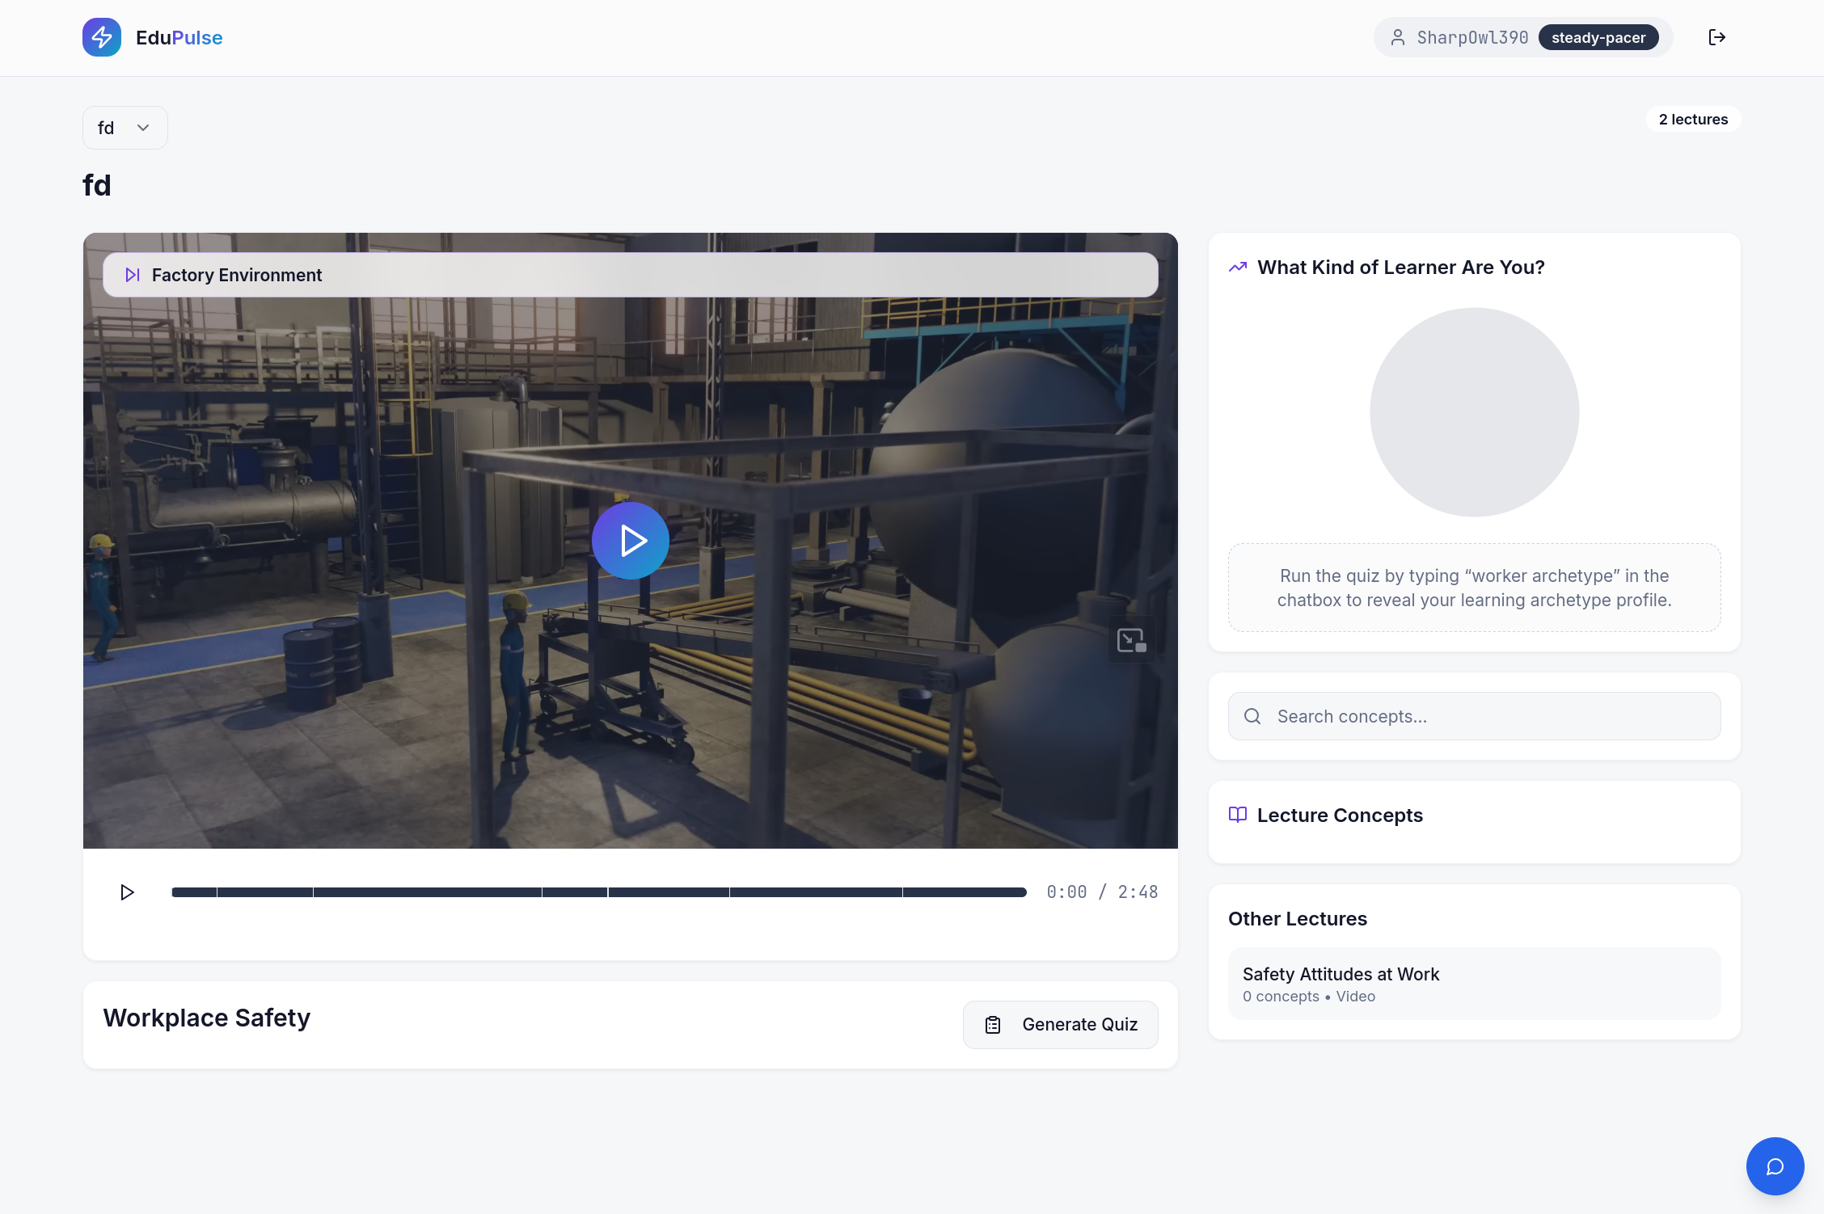
Task: Toggle picture-in-picture mode on video
Action: pyautogui.click(x=1131, y=640)
